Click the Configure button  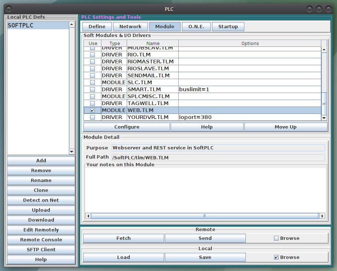[127, 127]
